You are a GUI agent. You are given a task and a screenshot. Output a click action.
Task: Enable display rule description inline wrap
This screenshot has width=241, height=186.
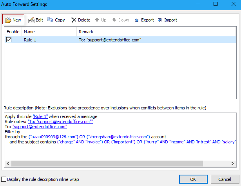[x=4, y=179]
